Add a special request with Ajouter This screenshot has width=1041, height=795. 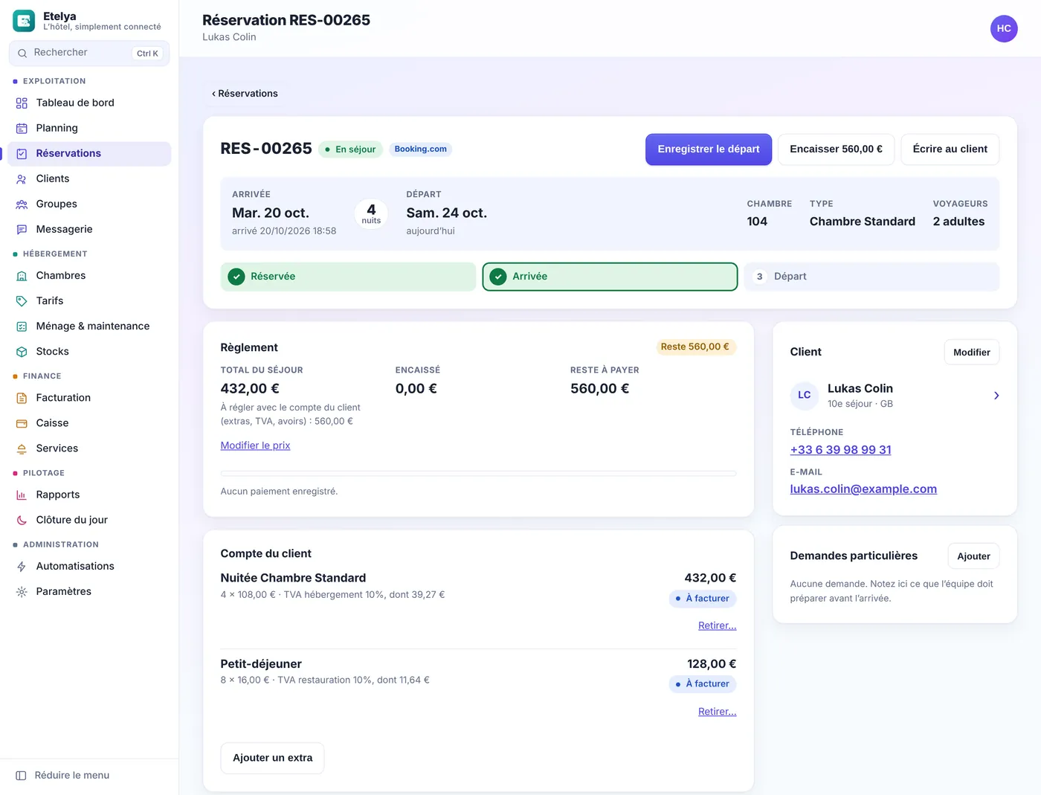(973, 556)
